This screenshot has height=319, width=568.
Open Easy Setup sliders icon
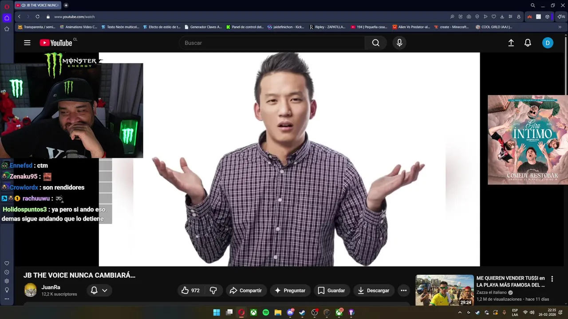click(x=510, y=17)
